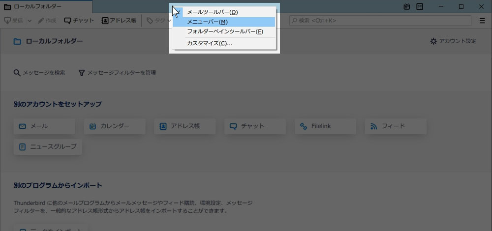
Task: Set up a Filelink account
Action: (x=325, y=126)
